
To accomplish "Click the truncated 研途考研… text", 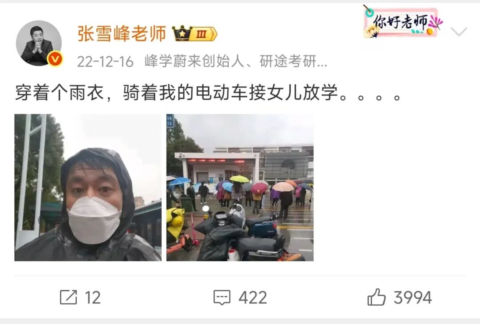I will [x=294, y=61].
